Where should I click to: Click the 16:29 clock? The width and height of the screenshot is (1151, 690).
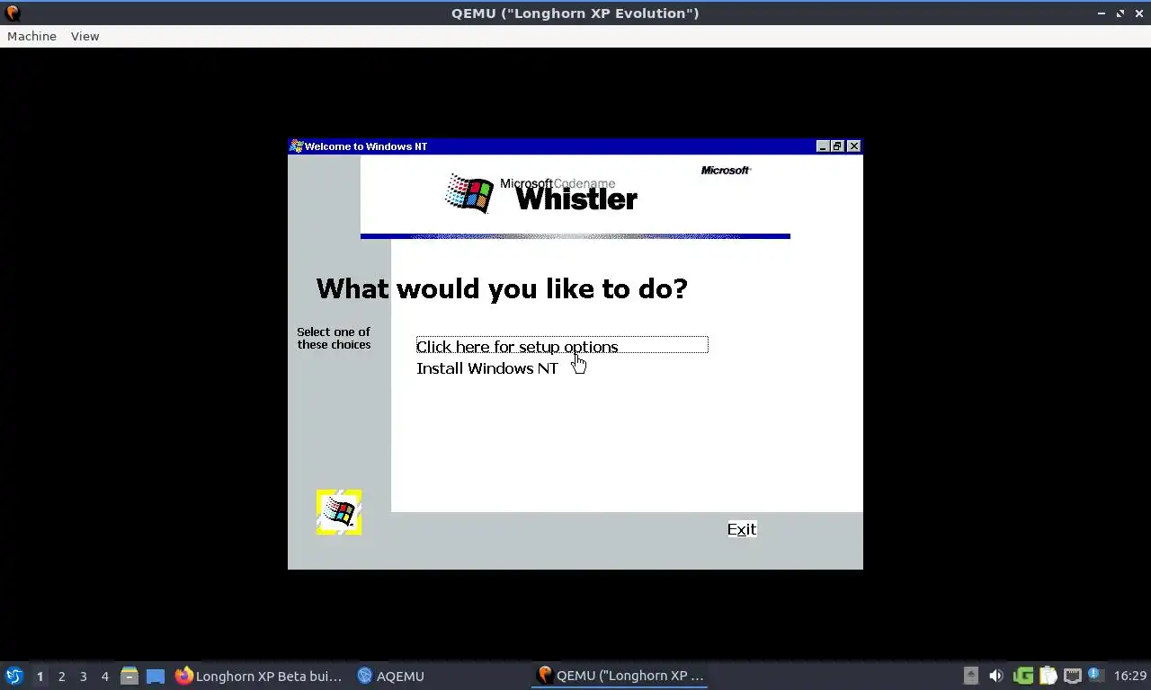click(x=1129, y=676)
